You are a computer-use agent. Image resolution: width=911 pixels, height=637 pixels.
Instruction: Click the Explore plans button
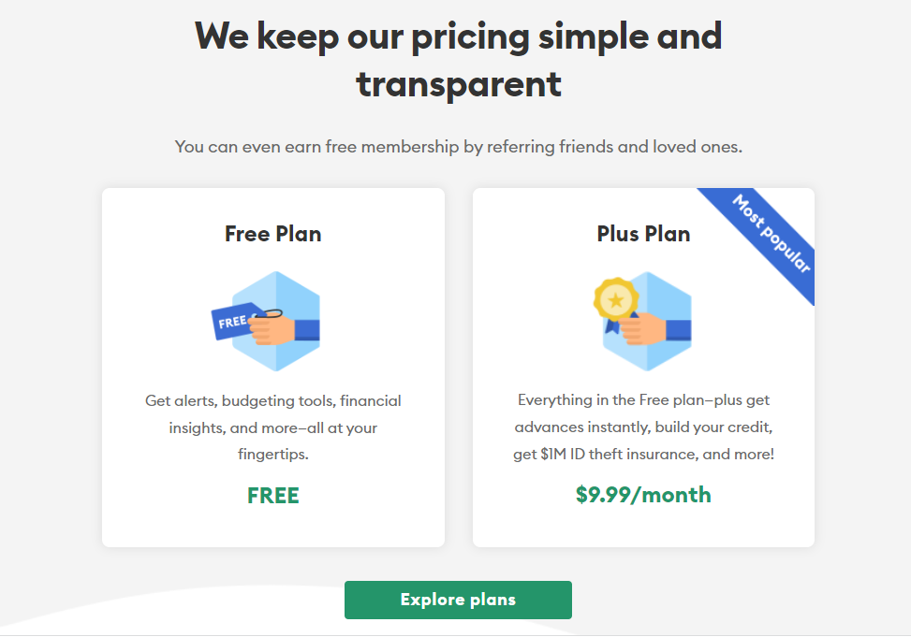click(458, 600)
